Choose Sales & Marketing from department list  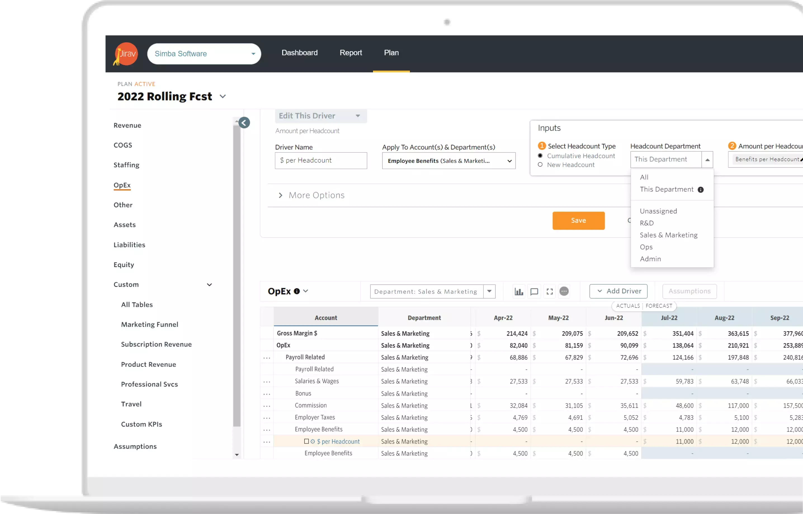pyautogui.click(x=669, y=235)
